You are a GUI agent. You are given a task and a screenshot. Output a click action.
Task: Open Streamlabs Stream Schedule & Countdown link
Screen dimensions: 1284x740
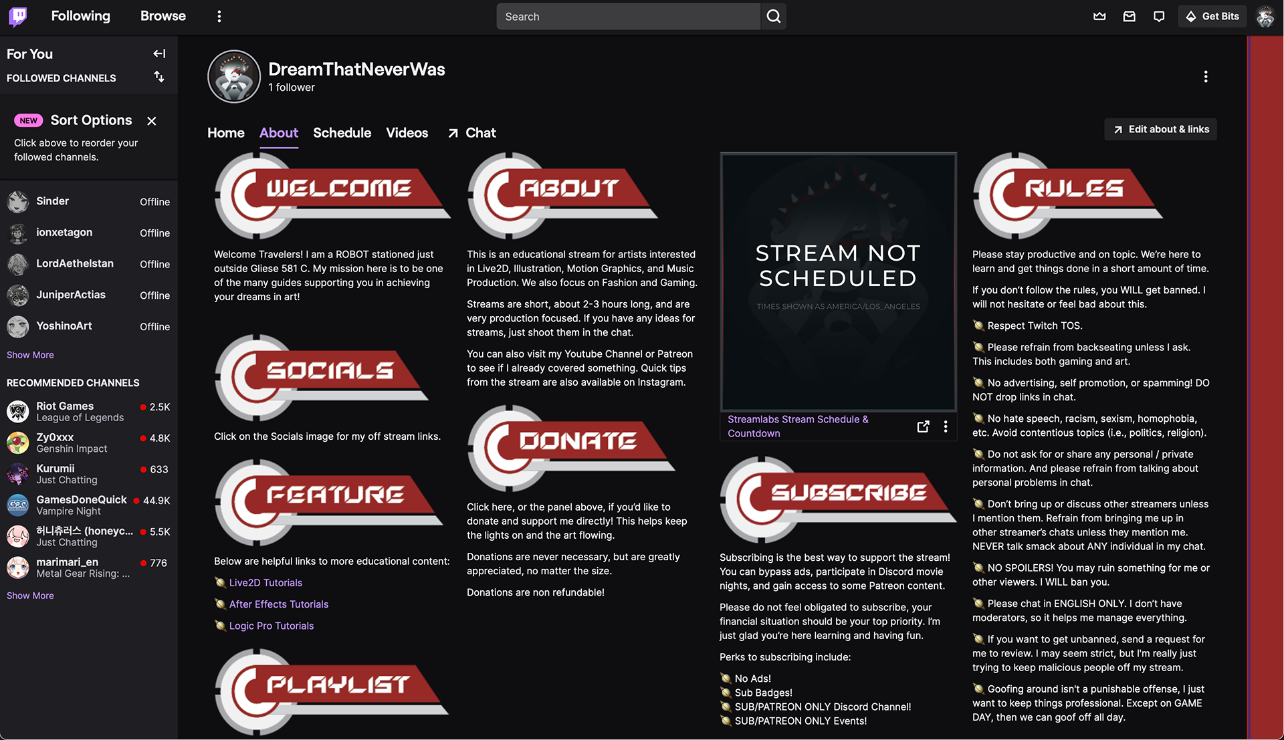pos(798,426)
